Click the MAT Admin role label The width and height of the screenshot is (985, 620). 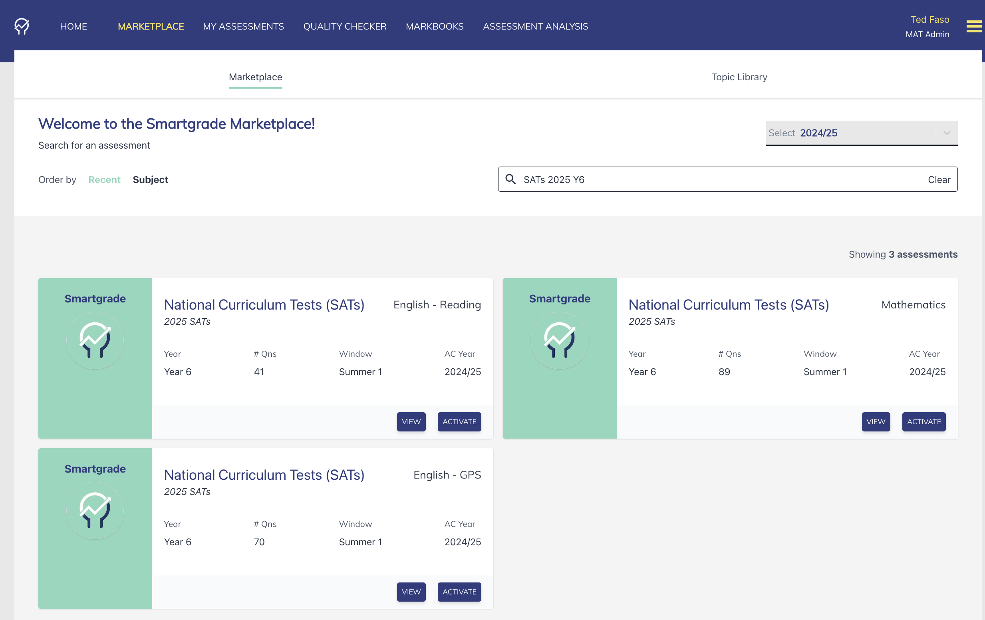(927, 34)
